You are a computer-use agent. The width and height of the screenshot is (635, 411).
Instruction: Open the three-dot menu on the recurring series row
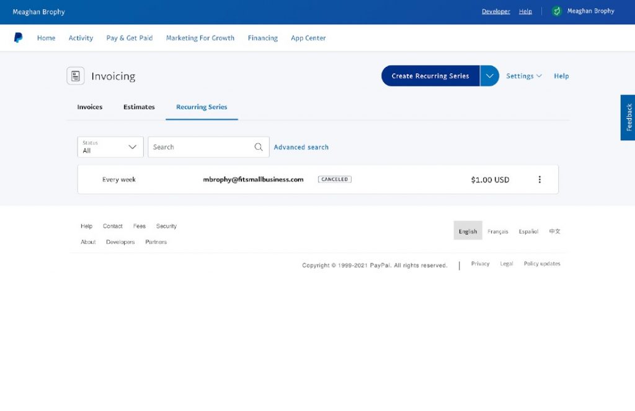tap(540, 179)
